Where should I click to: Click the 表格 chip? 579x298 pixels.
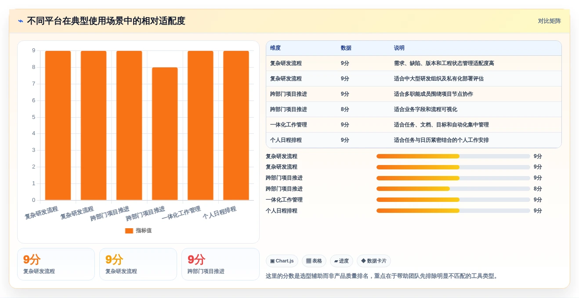coord(314,261)
